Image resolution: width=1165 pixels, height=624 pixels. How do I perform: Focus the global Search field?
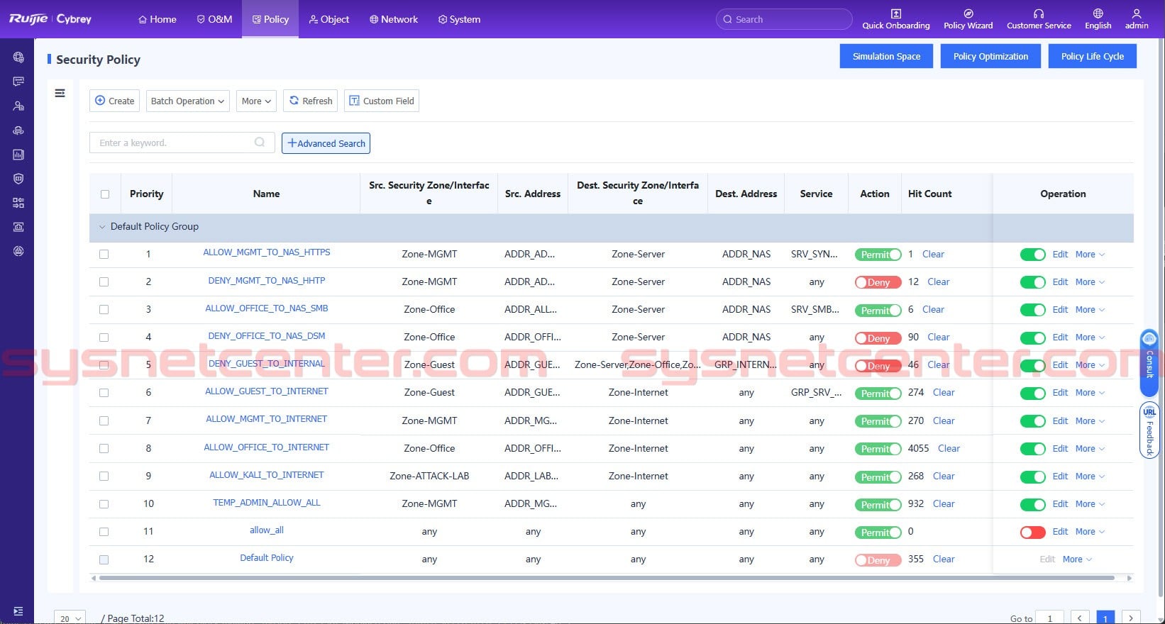tap(784, 19)
